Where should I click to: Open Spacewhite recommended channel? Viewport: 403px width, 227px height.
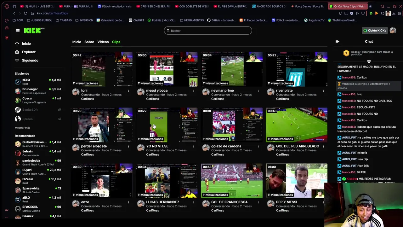(38, 190)
